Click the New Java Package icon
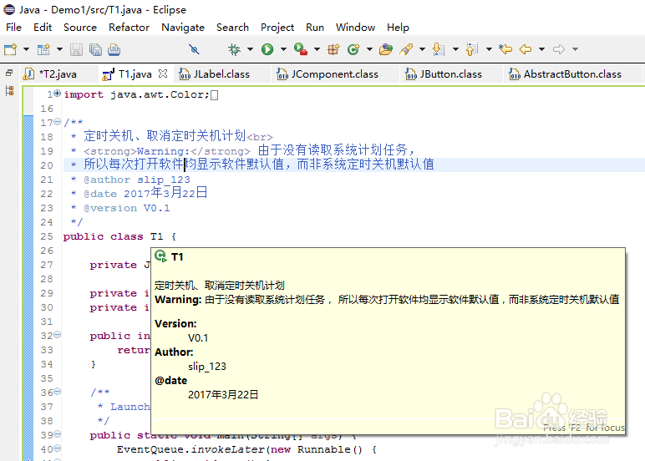The height and width of the screenshot is (461, 645). [x=333, y=50]
